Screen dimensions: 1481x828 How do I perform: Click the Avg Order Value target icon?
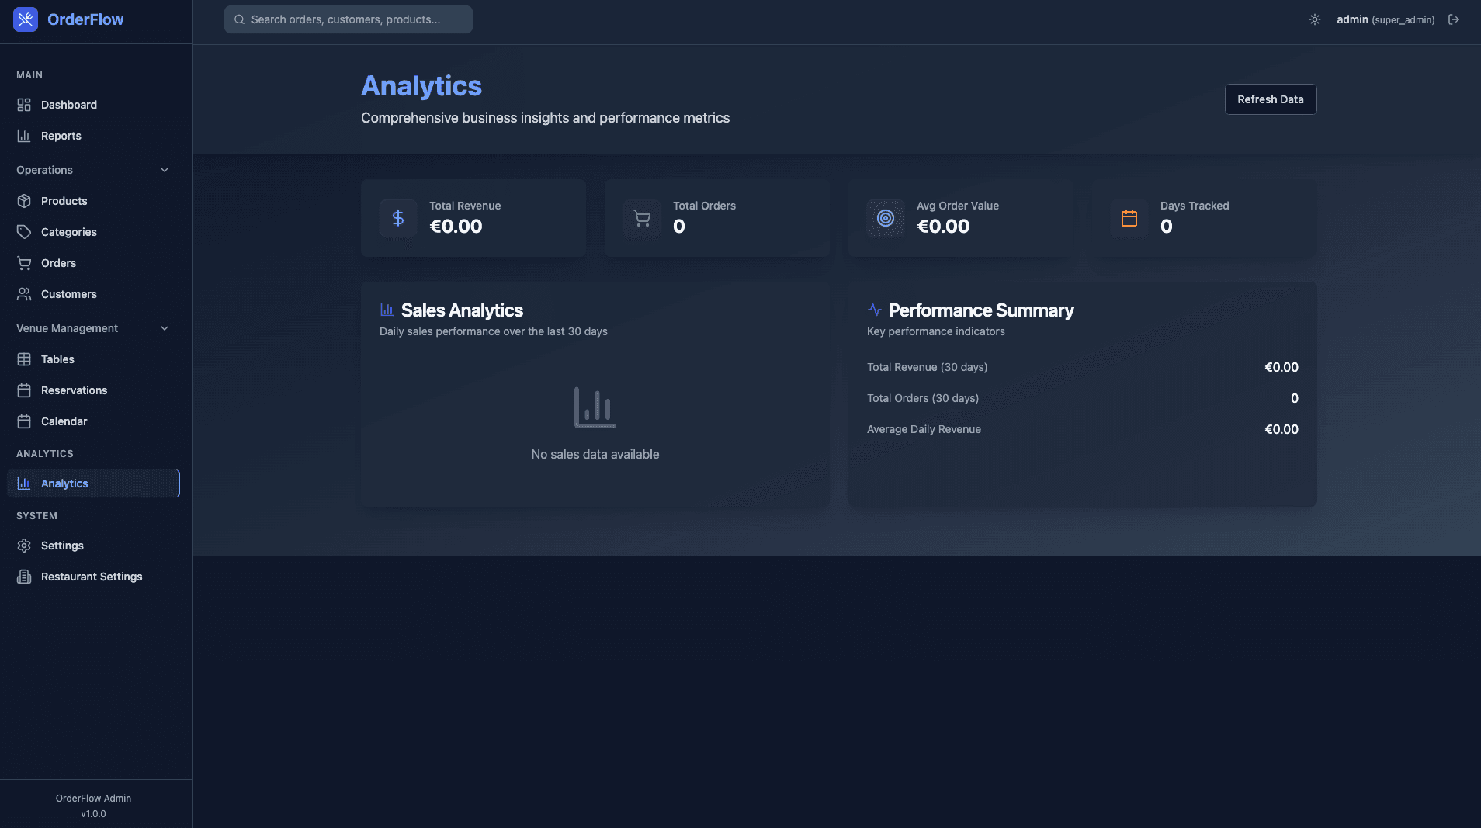885,218
